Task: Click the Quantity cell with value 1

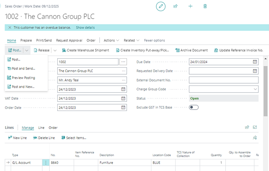Action: [x=213, y=162]
